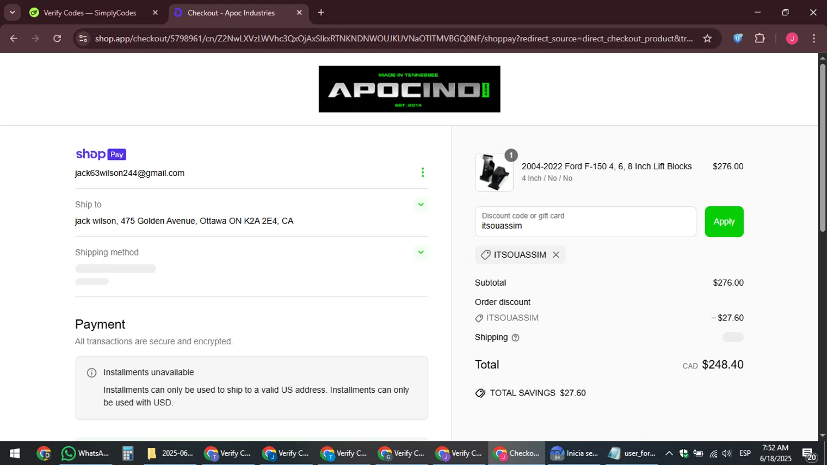
Task: Click the Discount code or gift card field
Action: (586, 222)
